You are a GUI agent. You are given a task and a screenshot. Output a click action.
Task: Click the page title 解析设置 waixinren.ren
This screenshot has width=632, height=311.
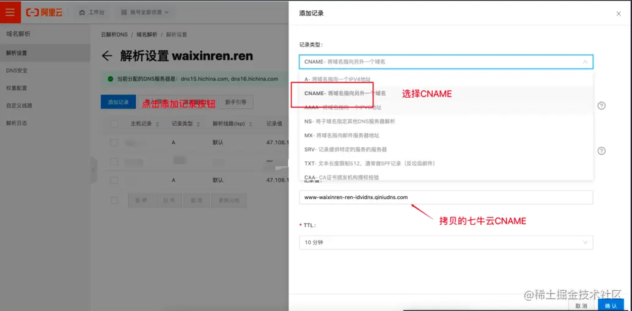tap(186, 56)
